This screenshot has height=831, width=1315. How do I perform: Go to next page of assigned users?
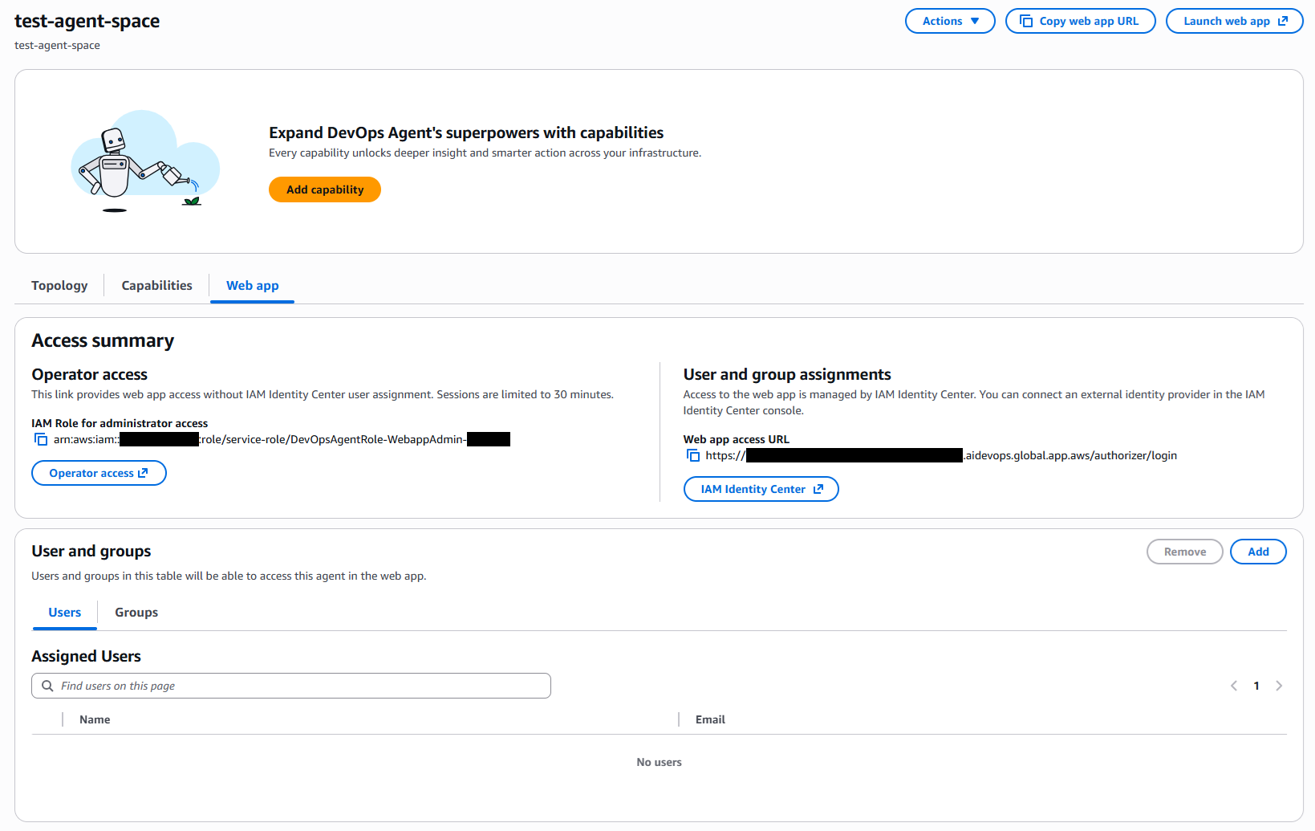(1279, 686)
